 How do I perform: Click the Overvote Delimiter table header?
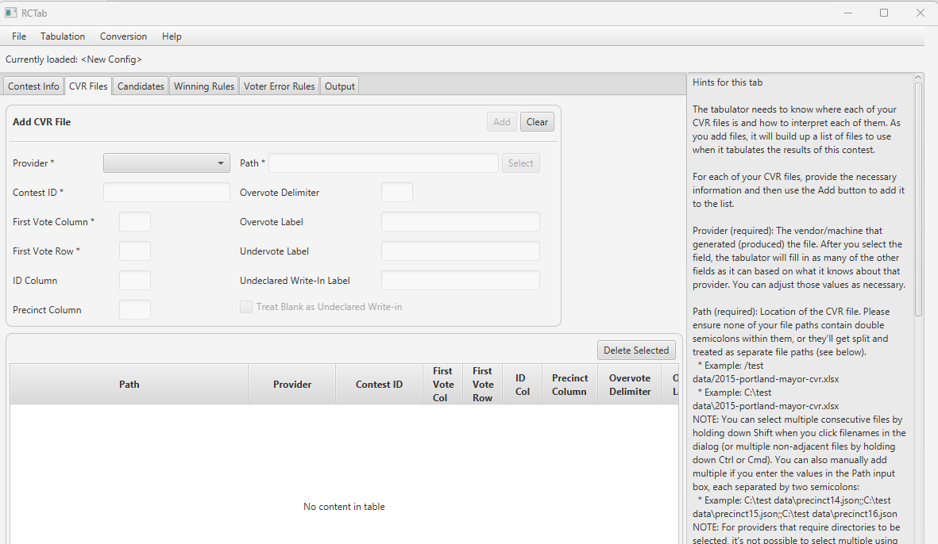click(629, 385)
